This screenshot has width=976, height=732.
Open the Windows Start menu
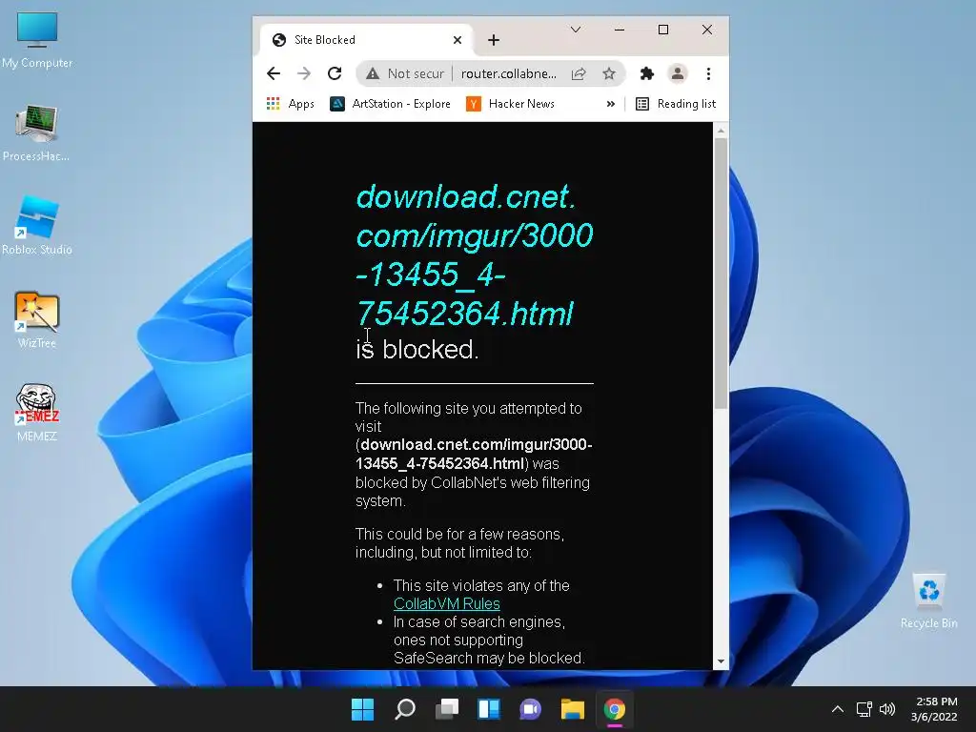point(363,709)
